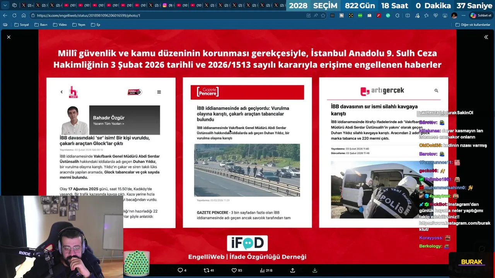Start a screenshot capture from toolbar

445,15
